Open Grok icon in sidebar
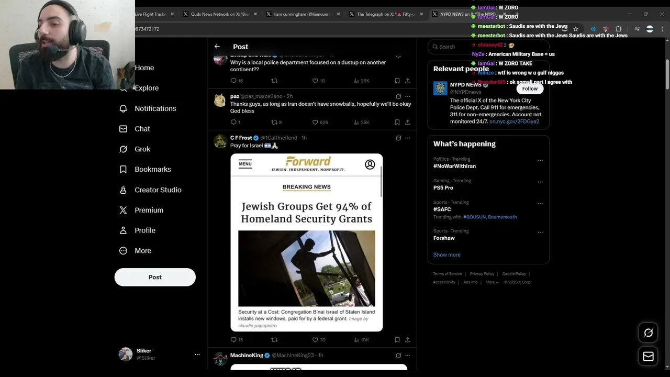 pyautogui.click(x=123, y=149)
